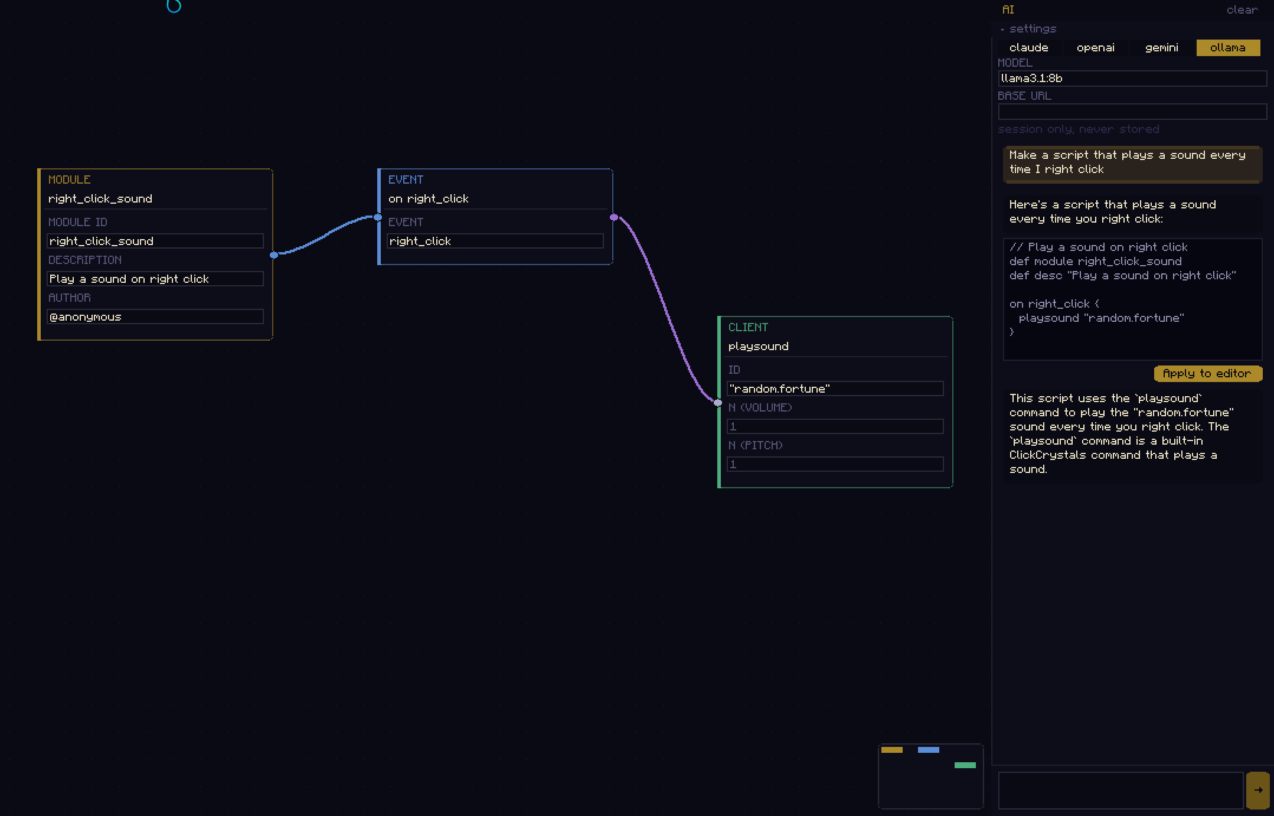Click the green client block in minimap
Image resolution: width=1274 pixels, height=816 pixels.
point(965,765)
